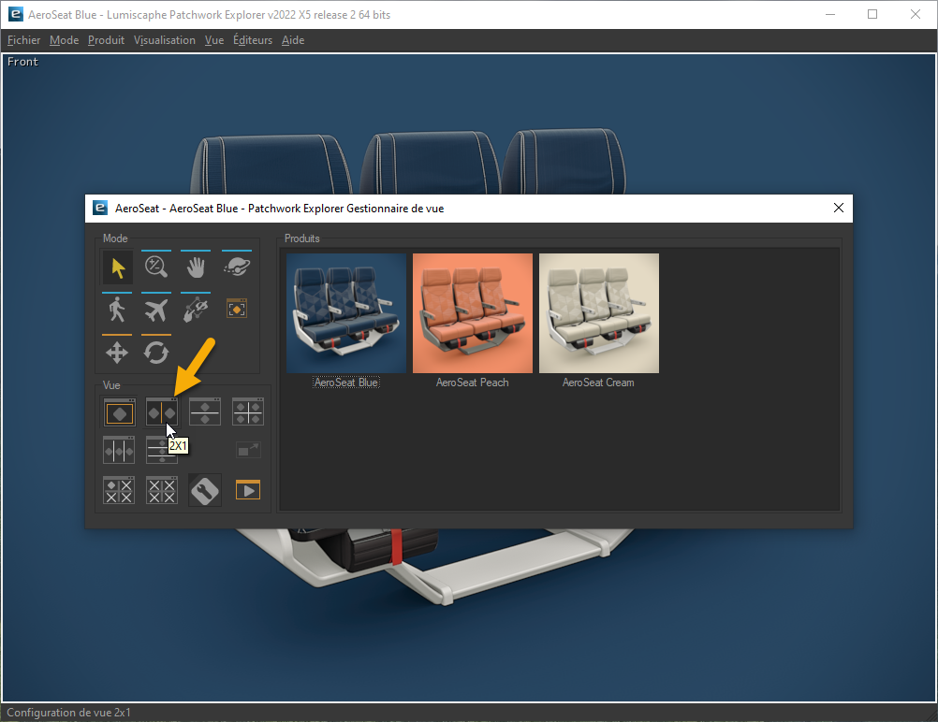Image resolution: width=938 pixels, height=722 pixels.
Task: Select the AeroSeat Peach product
Action: (472, 313)
